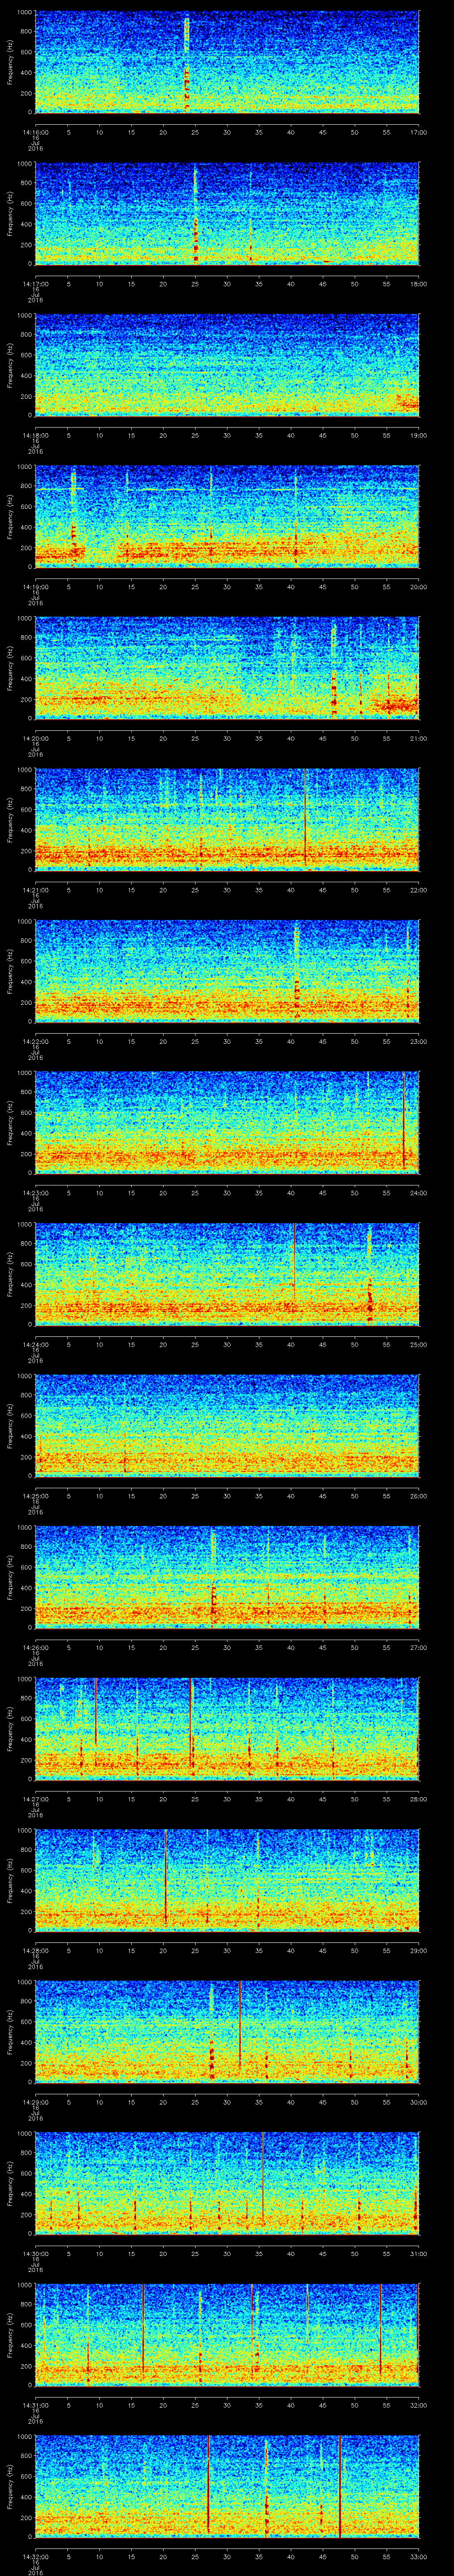454x2576 pixels.
Task: Click the 33:00 end label of the last panel
Action: 419,2556
